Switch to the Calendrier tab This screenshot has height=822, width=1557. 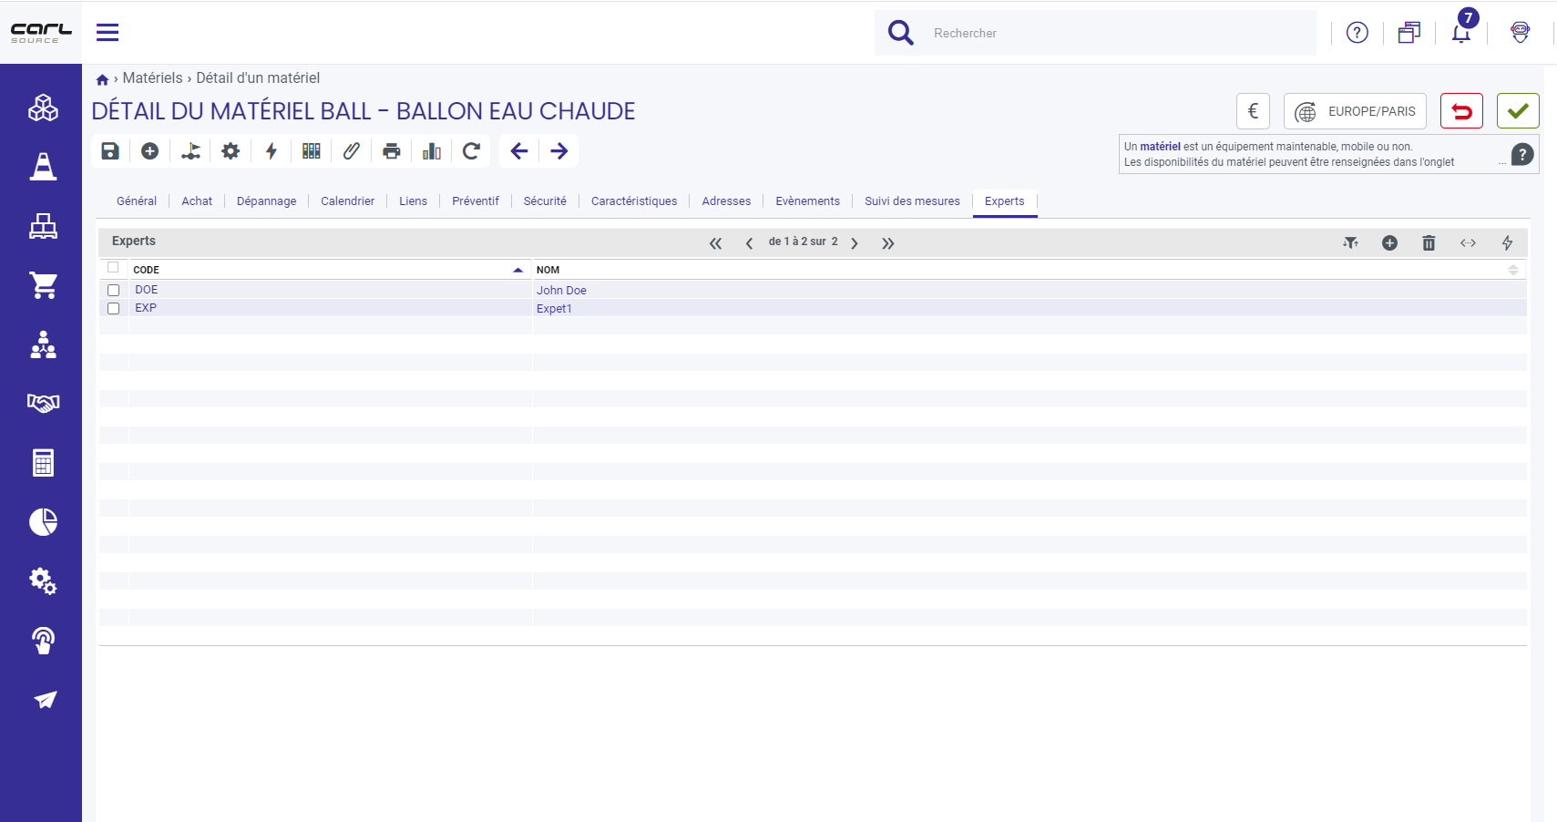pos(347,201)
